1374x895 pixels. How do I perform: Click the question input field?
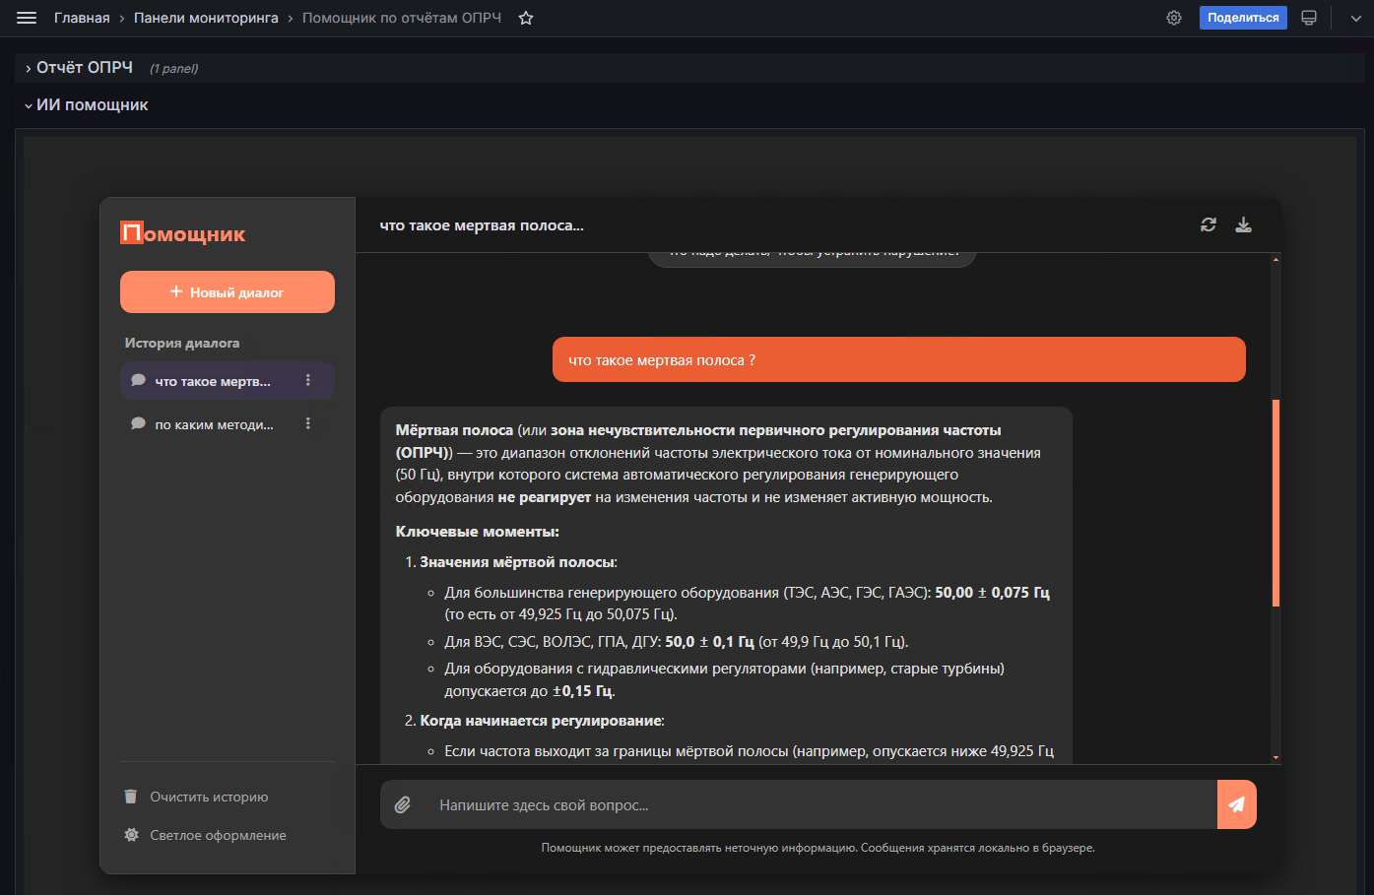818,804
